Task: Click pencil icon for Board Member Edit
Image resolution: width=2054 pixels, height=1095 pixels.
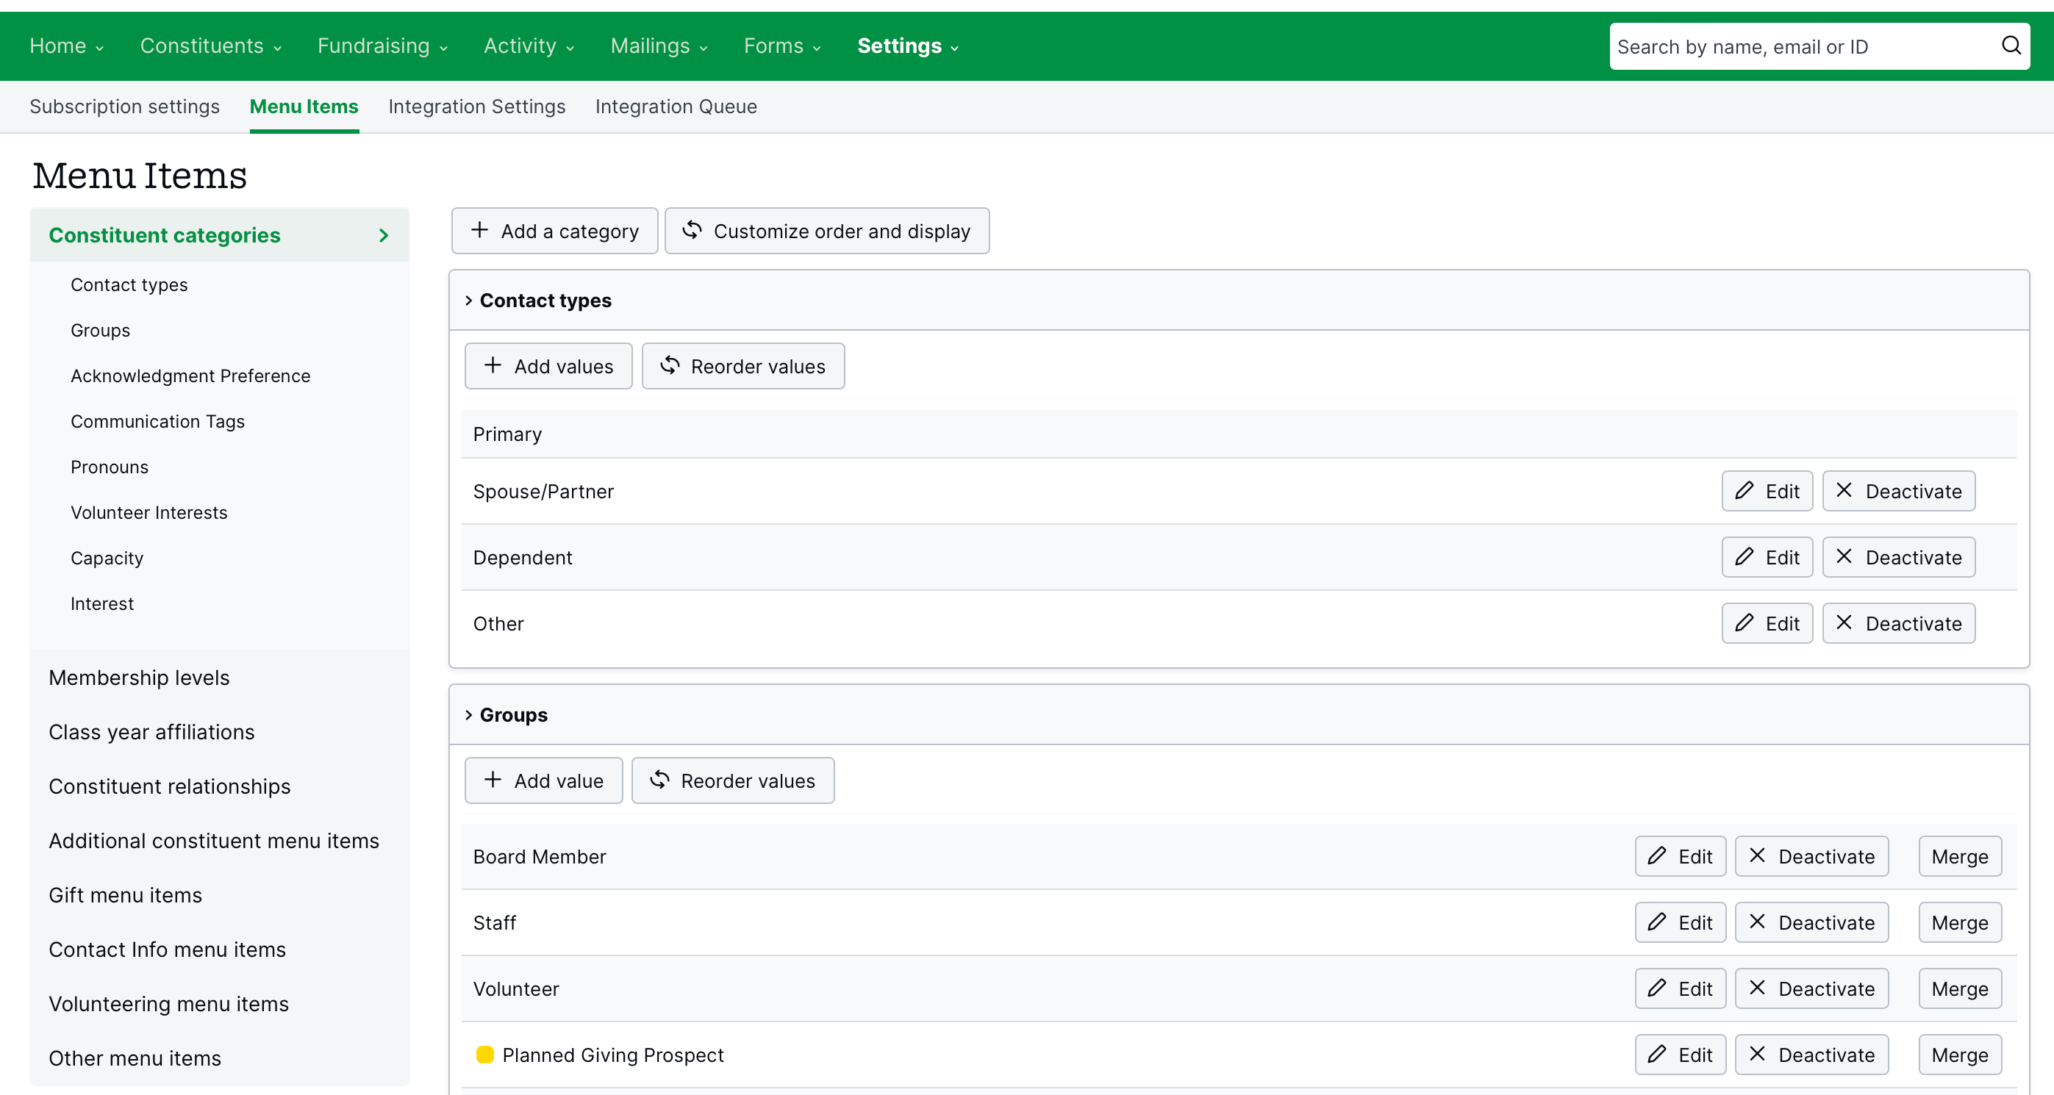Action: (x=1657, y=856)
